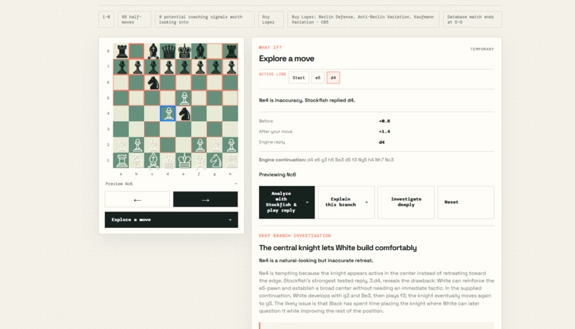
Task: Select the white knight on b1
Action: pos(137,160)
